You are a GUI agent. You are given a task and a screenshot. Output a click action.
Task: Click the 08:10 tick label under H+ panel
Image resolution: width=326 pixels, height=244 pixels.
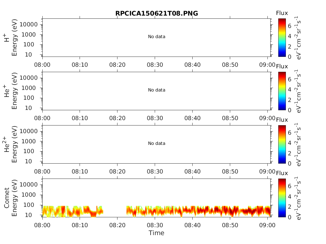80,65
